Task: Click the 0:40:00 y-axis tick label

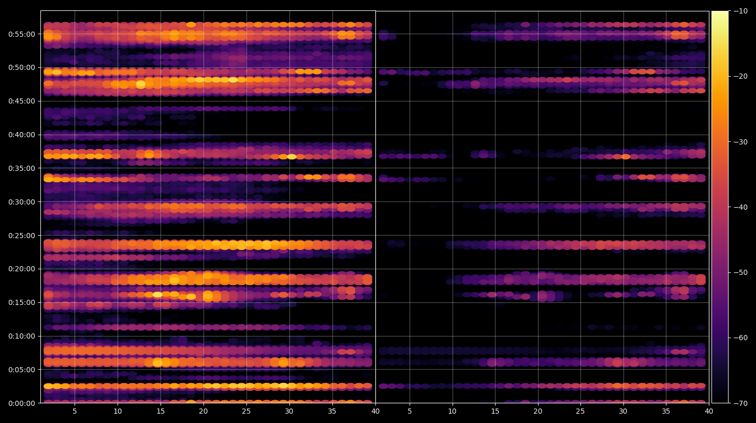Action: coord(22,135)
